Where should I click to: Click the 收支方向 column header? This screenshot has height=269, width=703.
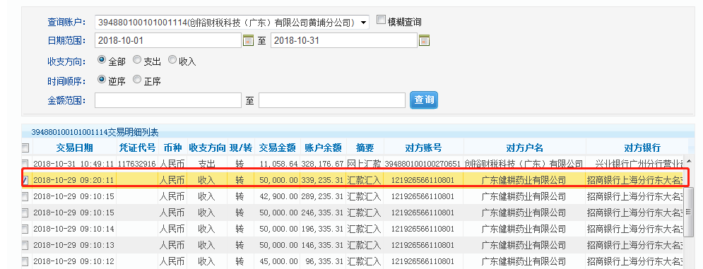[207, 148]
